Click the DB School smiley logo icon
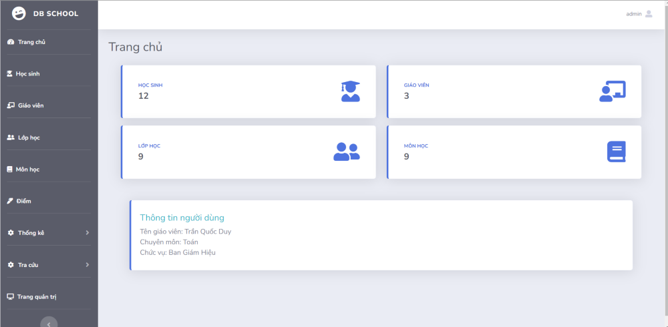 (x=19, y=13)
